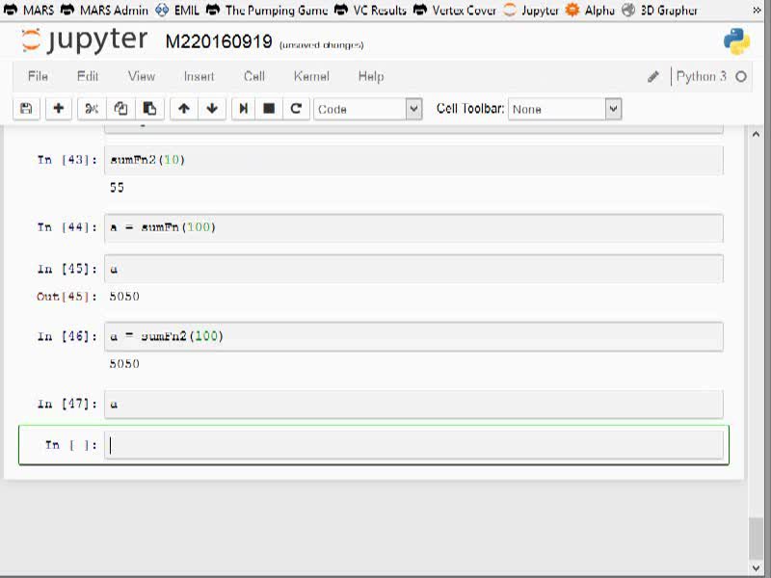Open the Cell Toolbar None dropdown

(x=565, y=109)
